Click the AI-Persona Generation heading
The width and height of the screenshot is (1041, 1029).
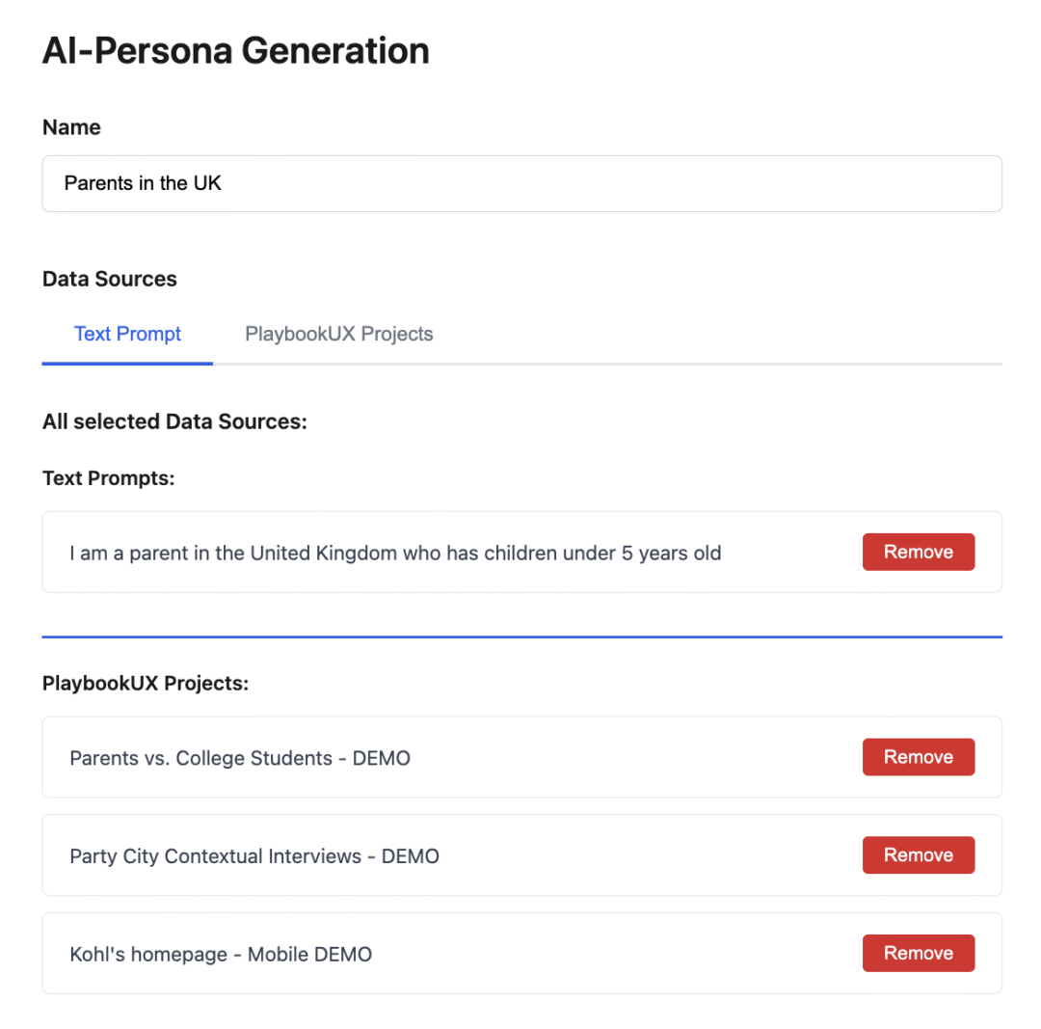[235, 50]
